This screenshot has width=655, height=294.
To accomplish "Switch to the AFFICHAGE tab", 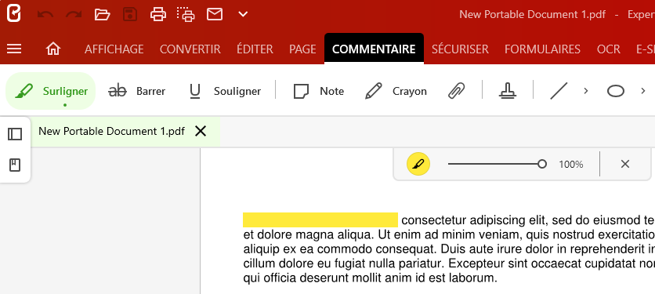I will [x=114, y=49].
